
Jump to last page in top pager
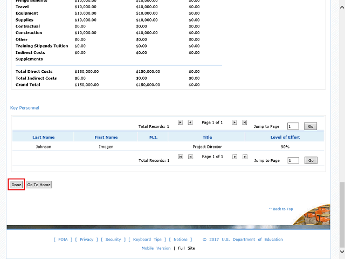click(x=245, y=122)
